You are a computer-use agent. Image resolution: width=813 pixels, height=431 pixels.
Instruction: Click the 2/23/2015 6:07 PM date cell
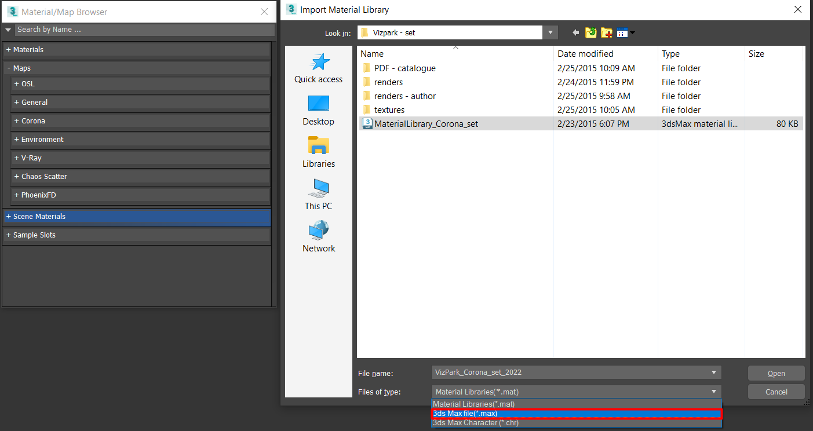(593, 124)
